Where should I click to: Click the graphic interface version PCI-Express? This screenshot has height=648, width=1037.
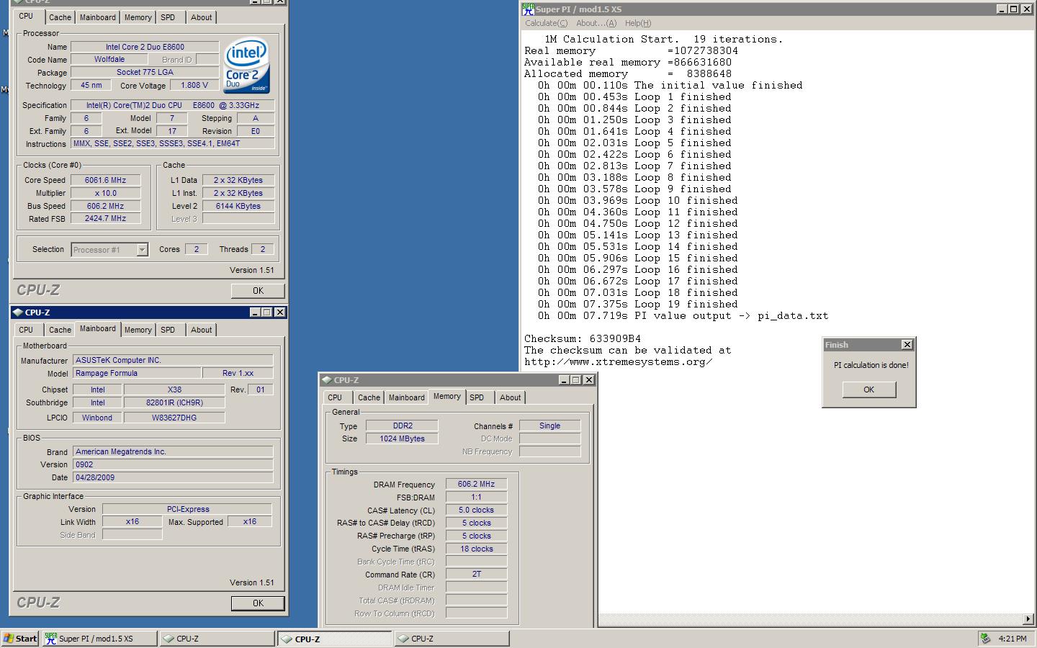tap(187, 510)
